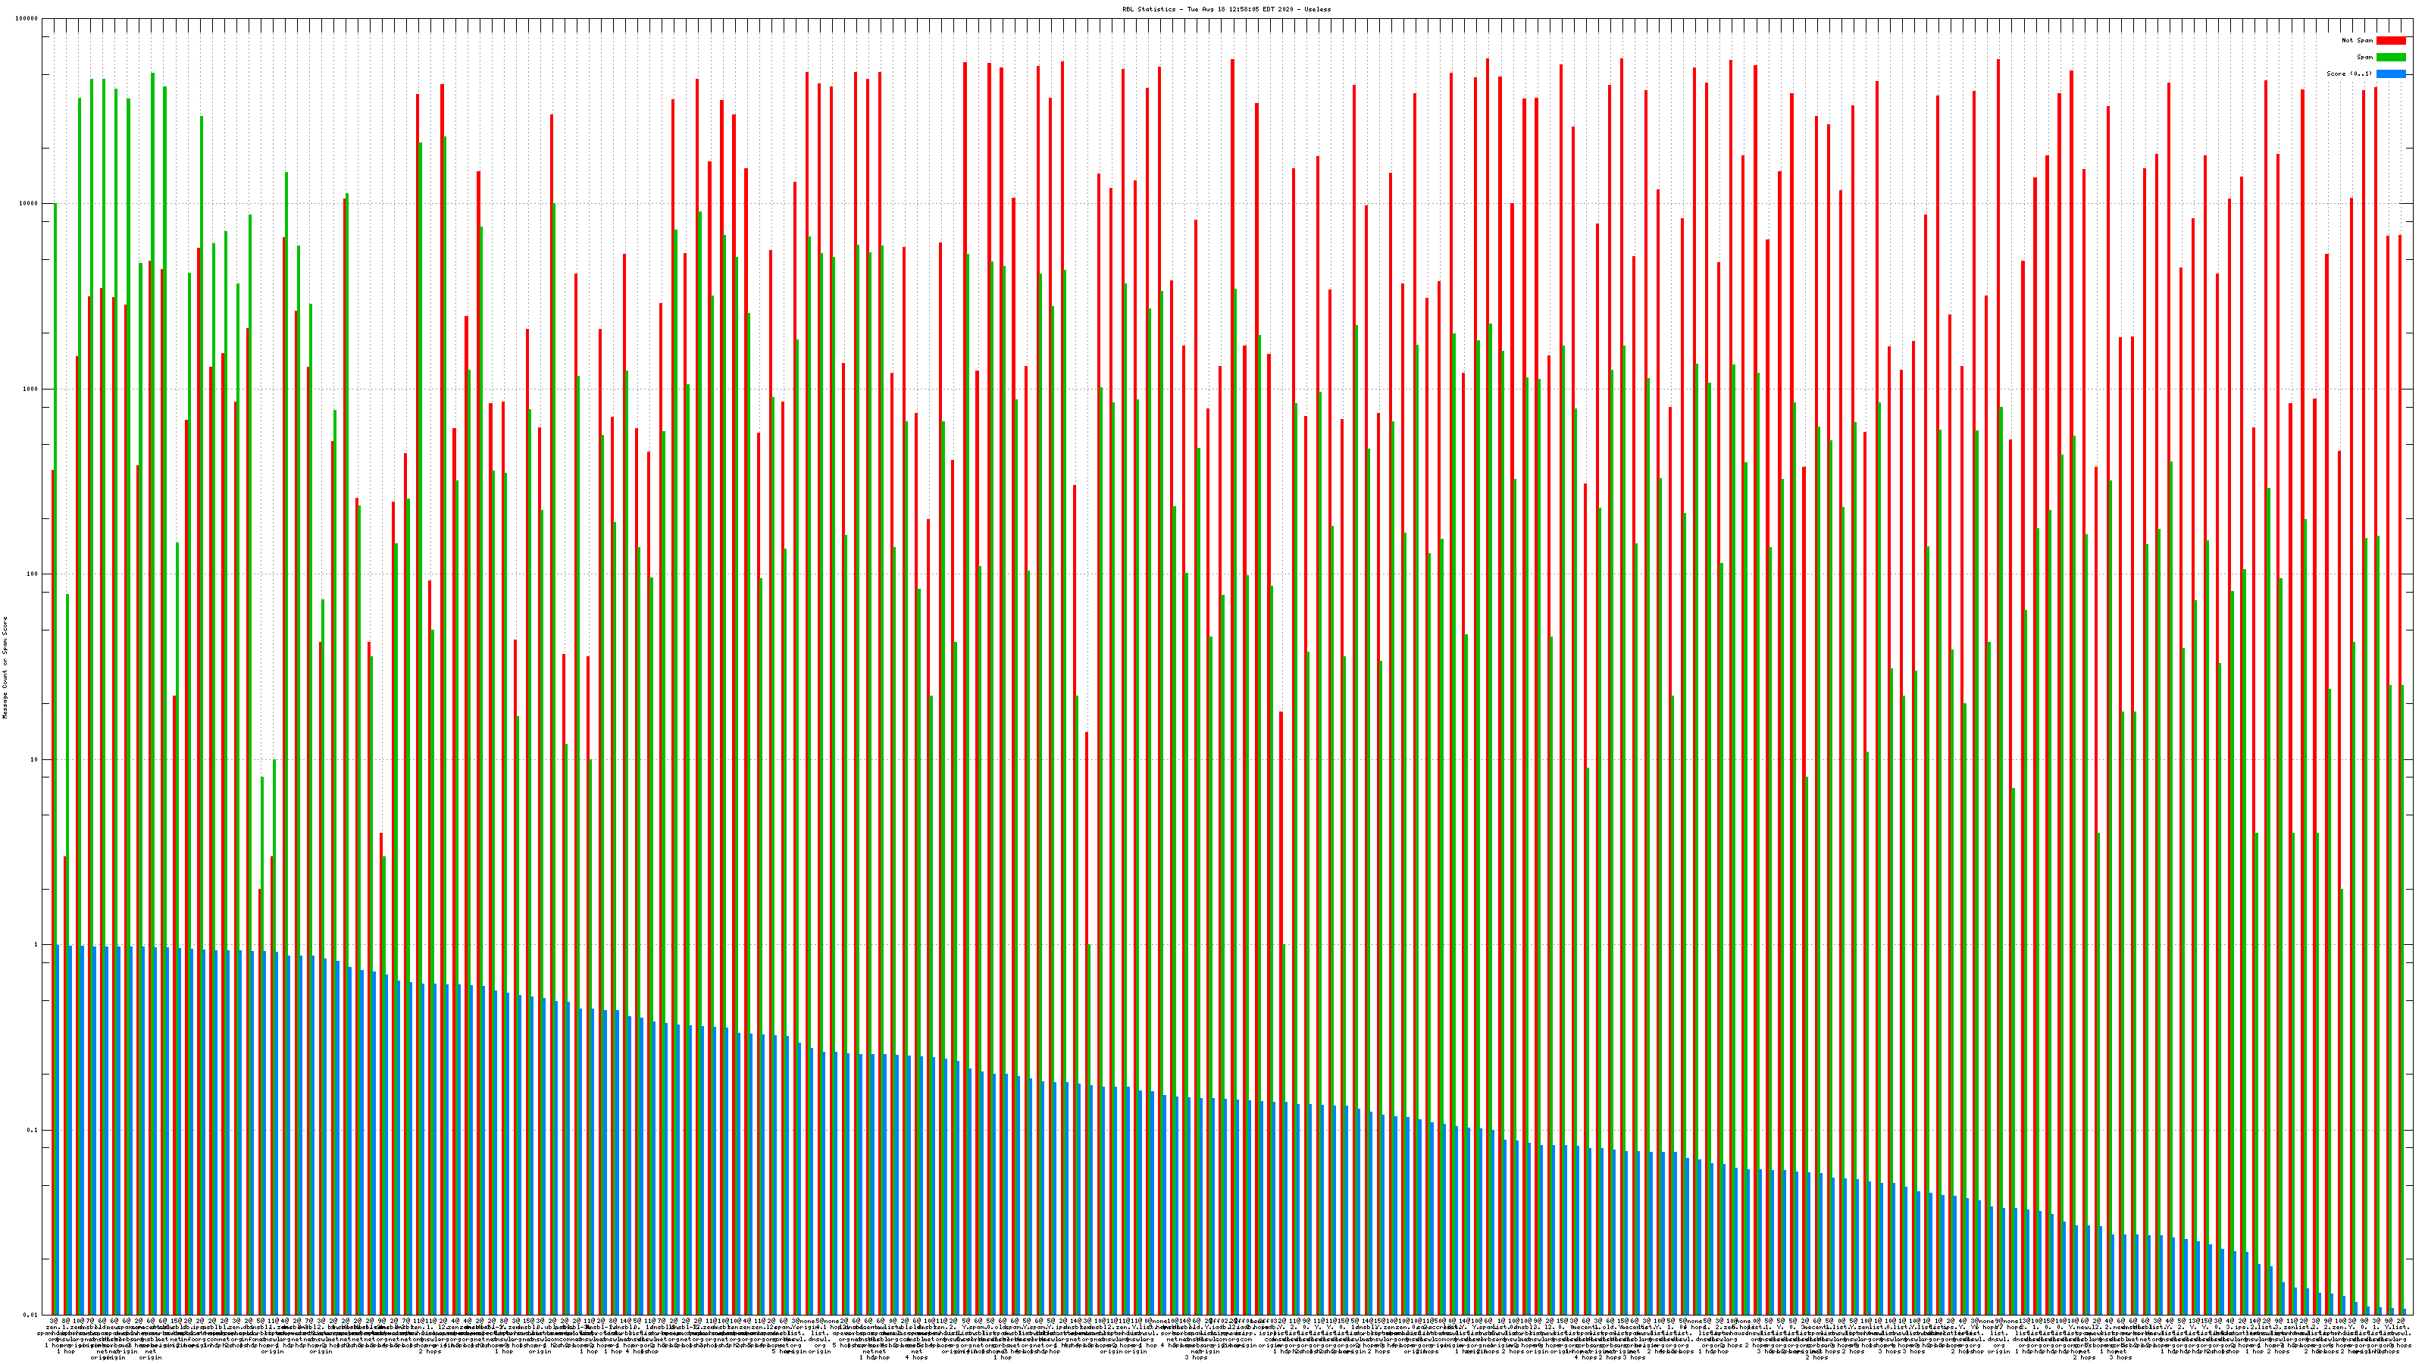Click the 10 y-axis tick label
2425x1364 pixels.
(35, 759)
